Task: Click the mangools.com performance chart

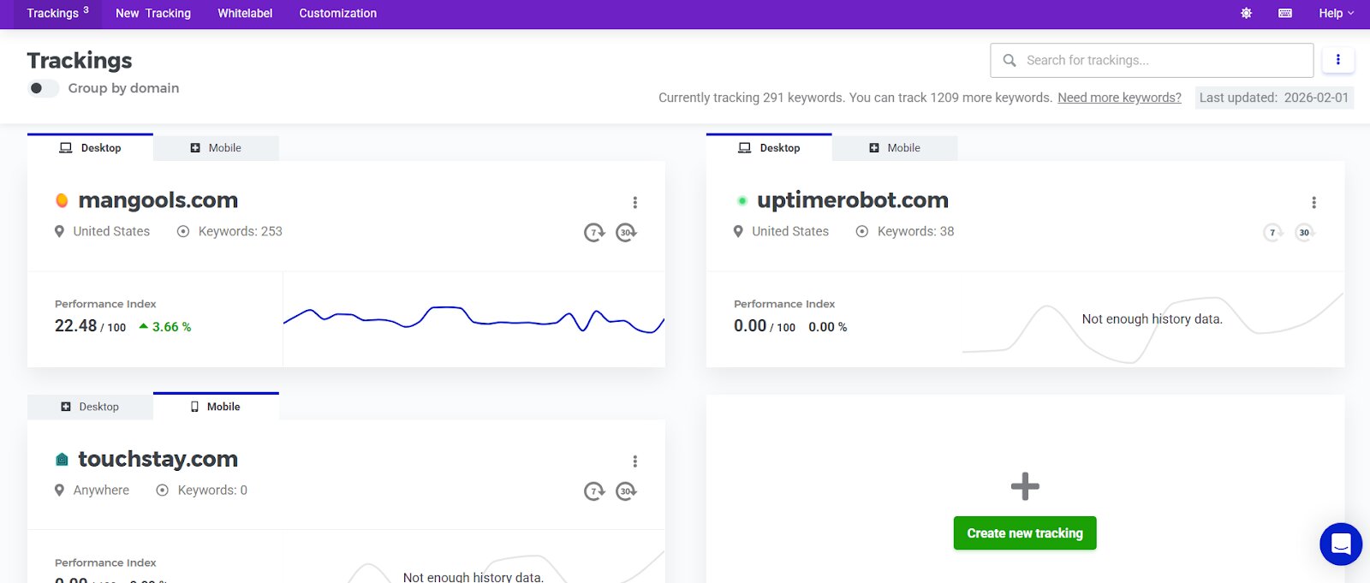Action: (474, 319)
